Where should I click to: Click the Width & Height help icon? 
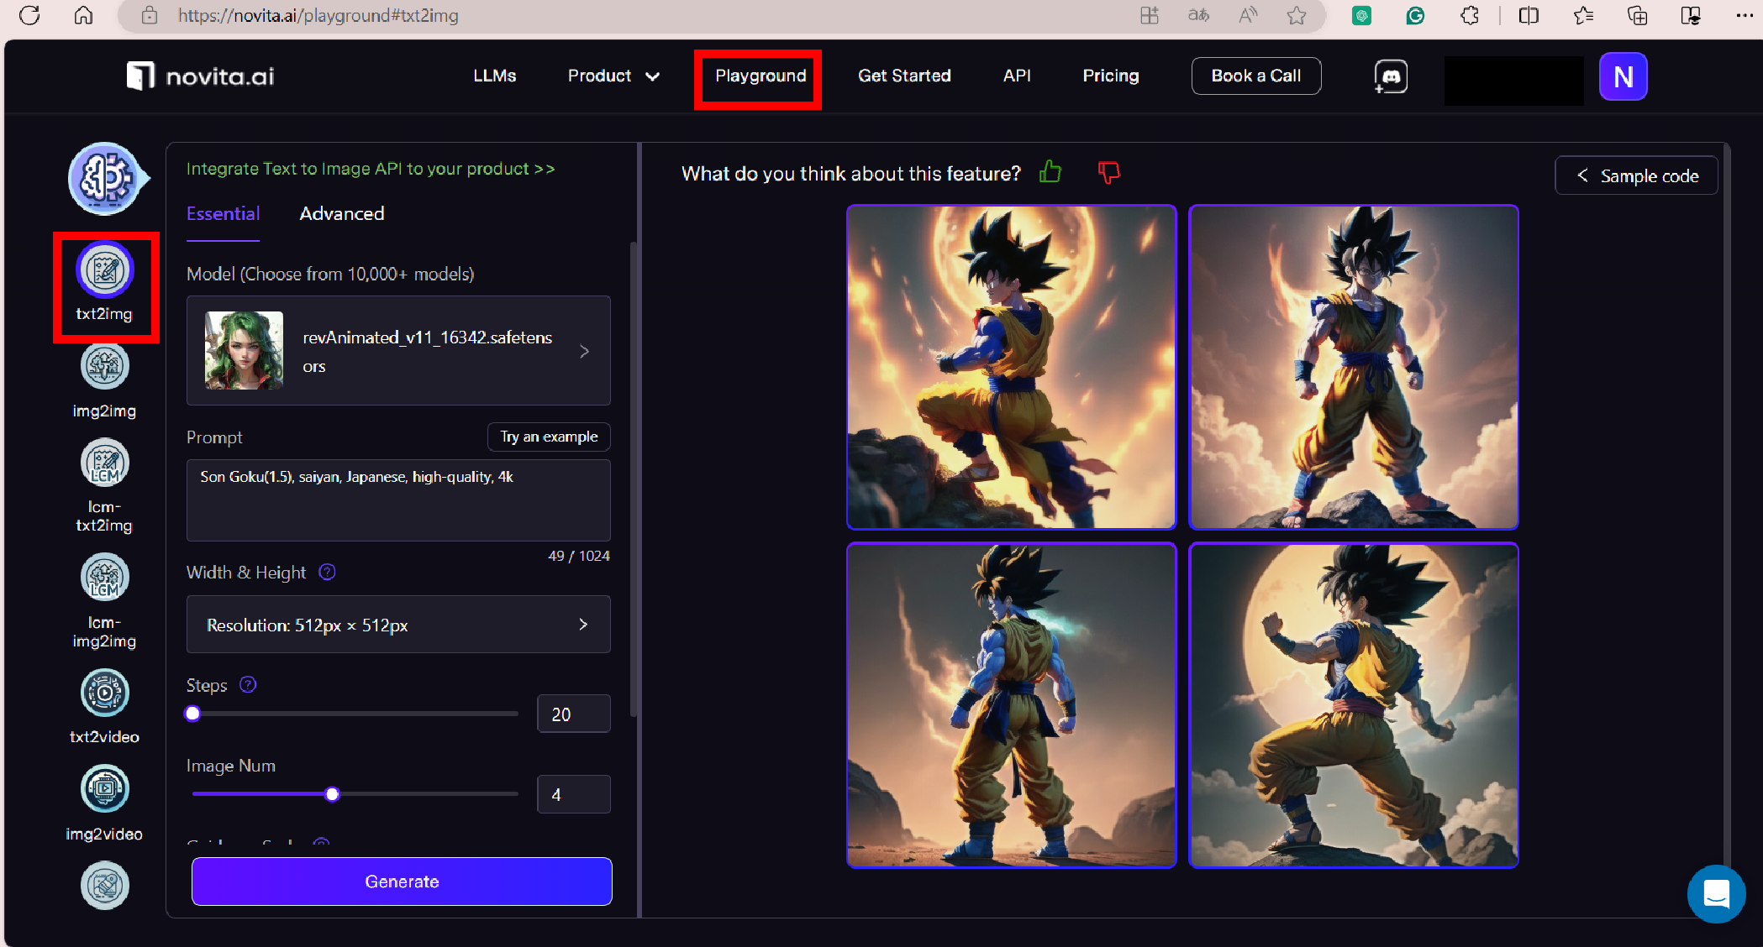point(328,572)
